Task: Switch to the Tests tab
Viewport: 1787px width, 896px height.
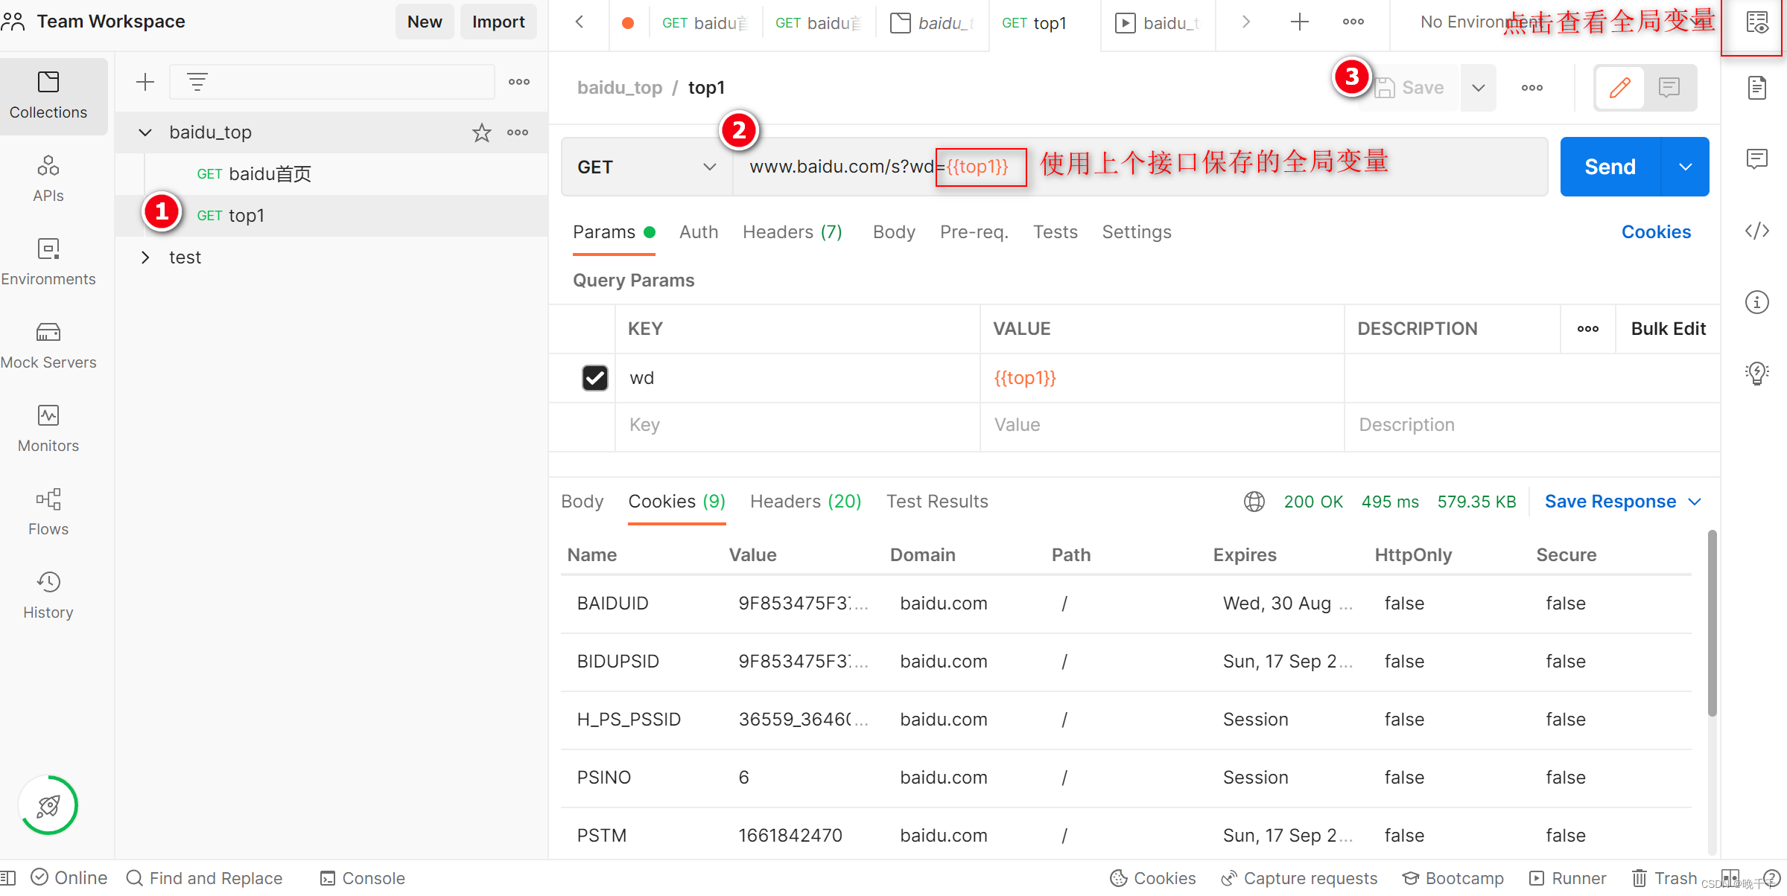Action: [1056, 232]
